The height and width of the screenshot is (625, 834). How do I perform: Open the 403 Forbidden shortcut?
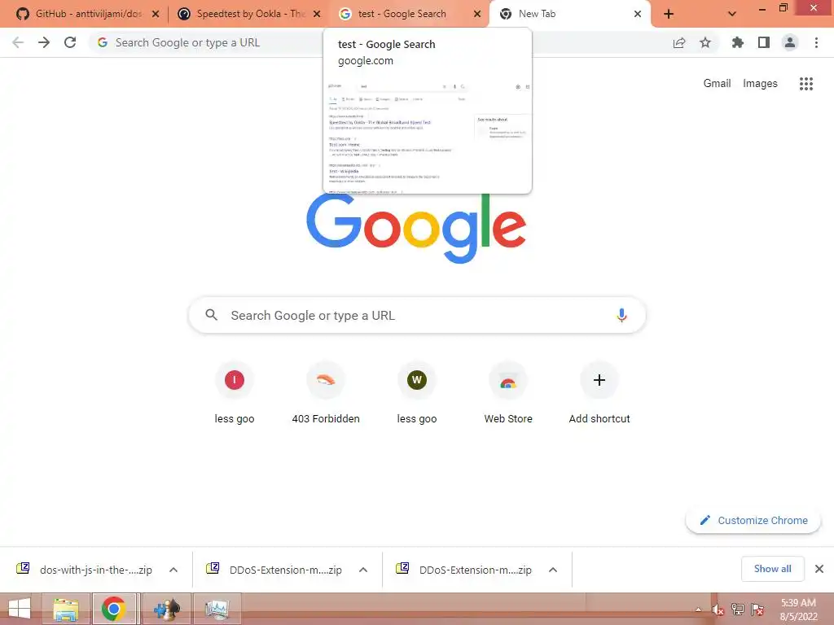click(326, 393)
